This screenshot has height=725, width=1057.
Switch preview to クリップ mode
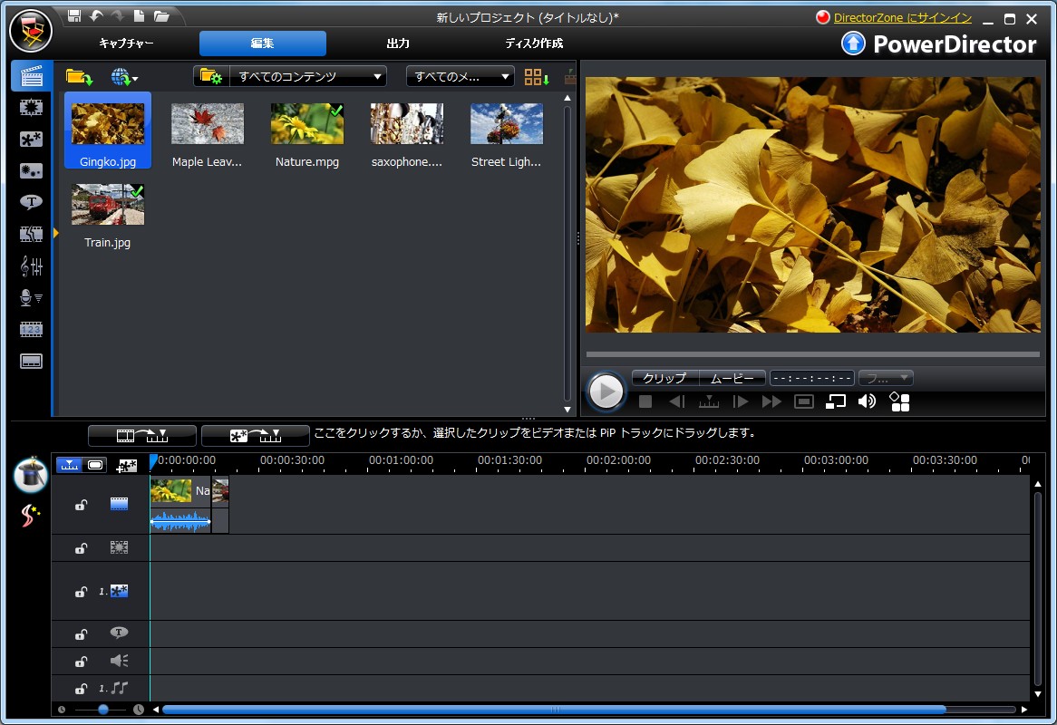(x=664, y=378)
